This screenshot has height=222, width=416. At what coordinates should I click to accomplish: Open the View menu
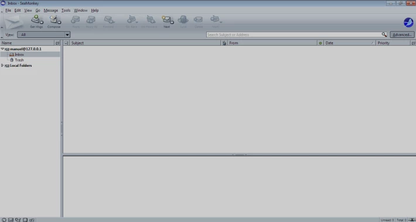[x=28, y=11]
